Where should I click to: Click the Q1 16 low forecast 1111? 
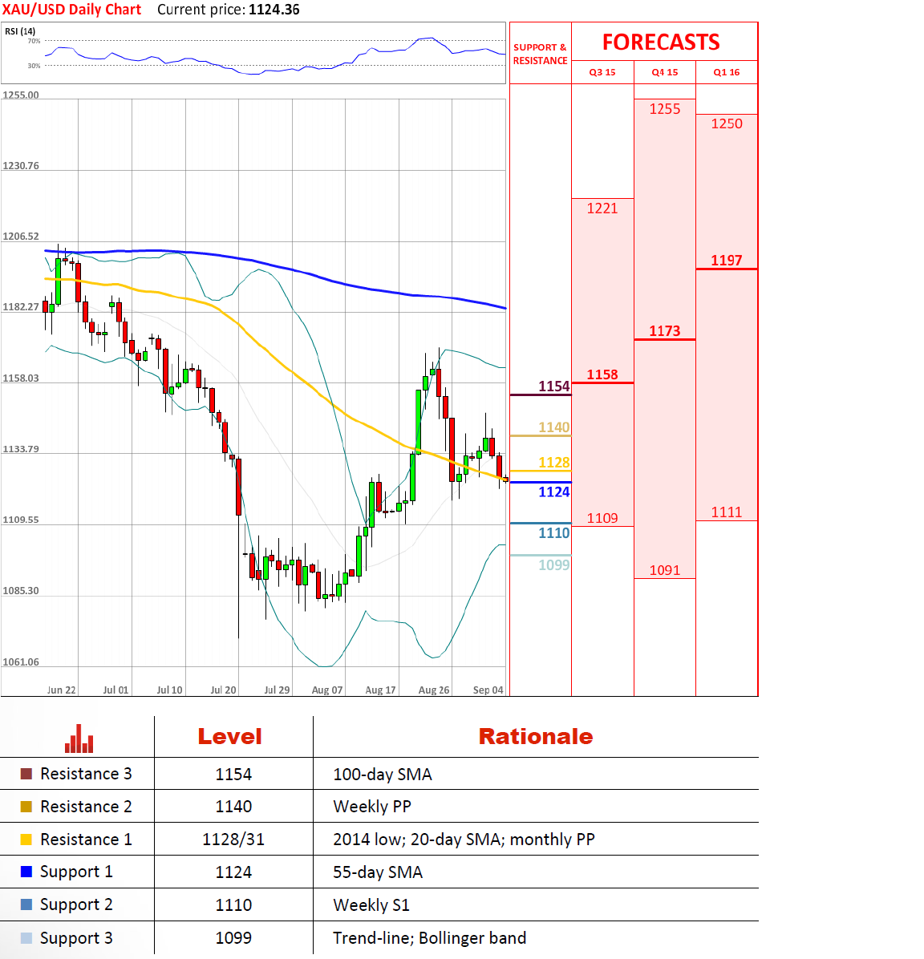point(727,512)
